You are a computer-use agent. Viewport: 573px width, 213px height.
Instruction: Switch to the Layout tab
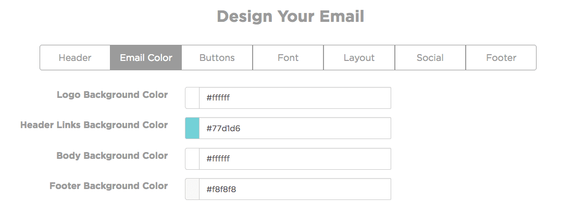(x=359, y=58)
